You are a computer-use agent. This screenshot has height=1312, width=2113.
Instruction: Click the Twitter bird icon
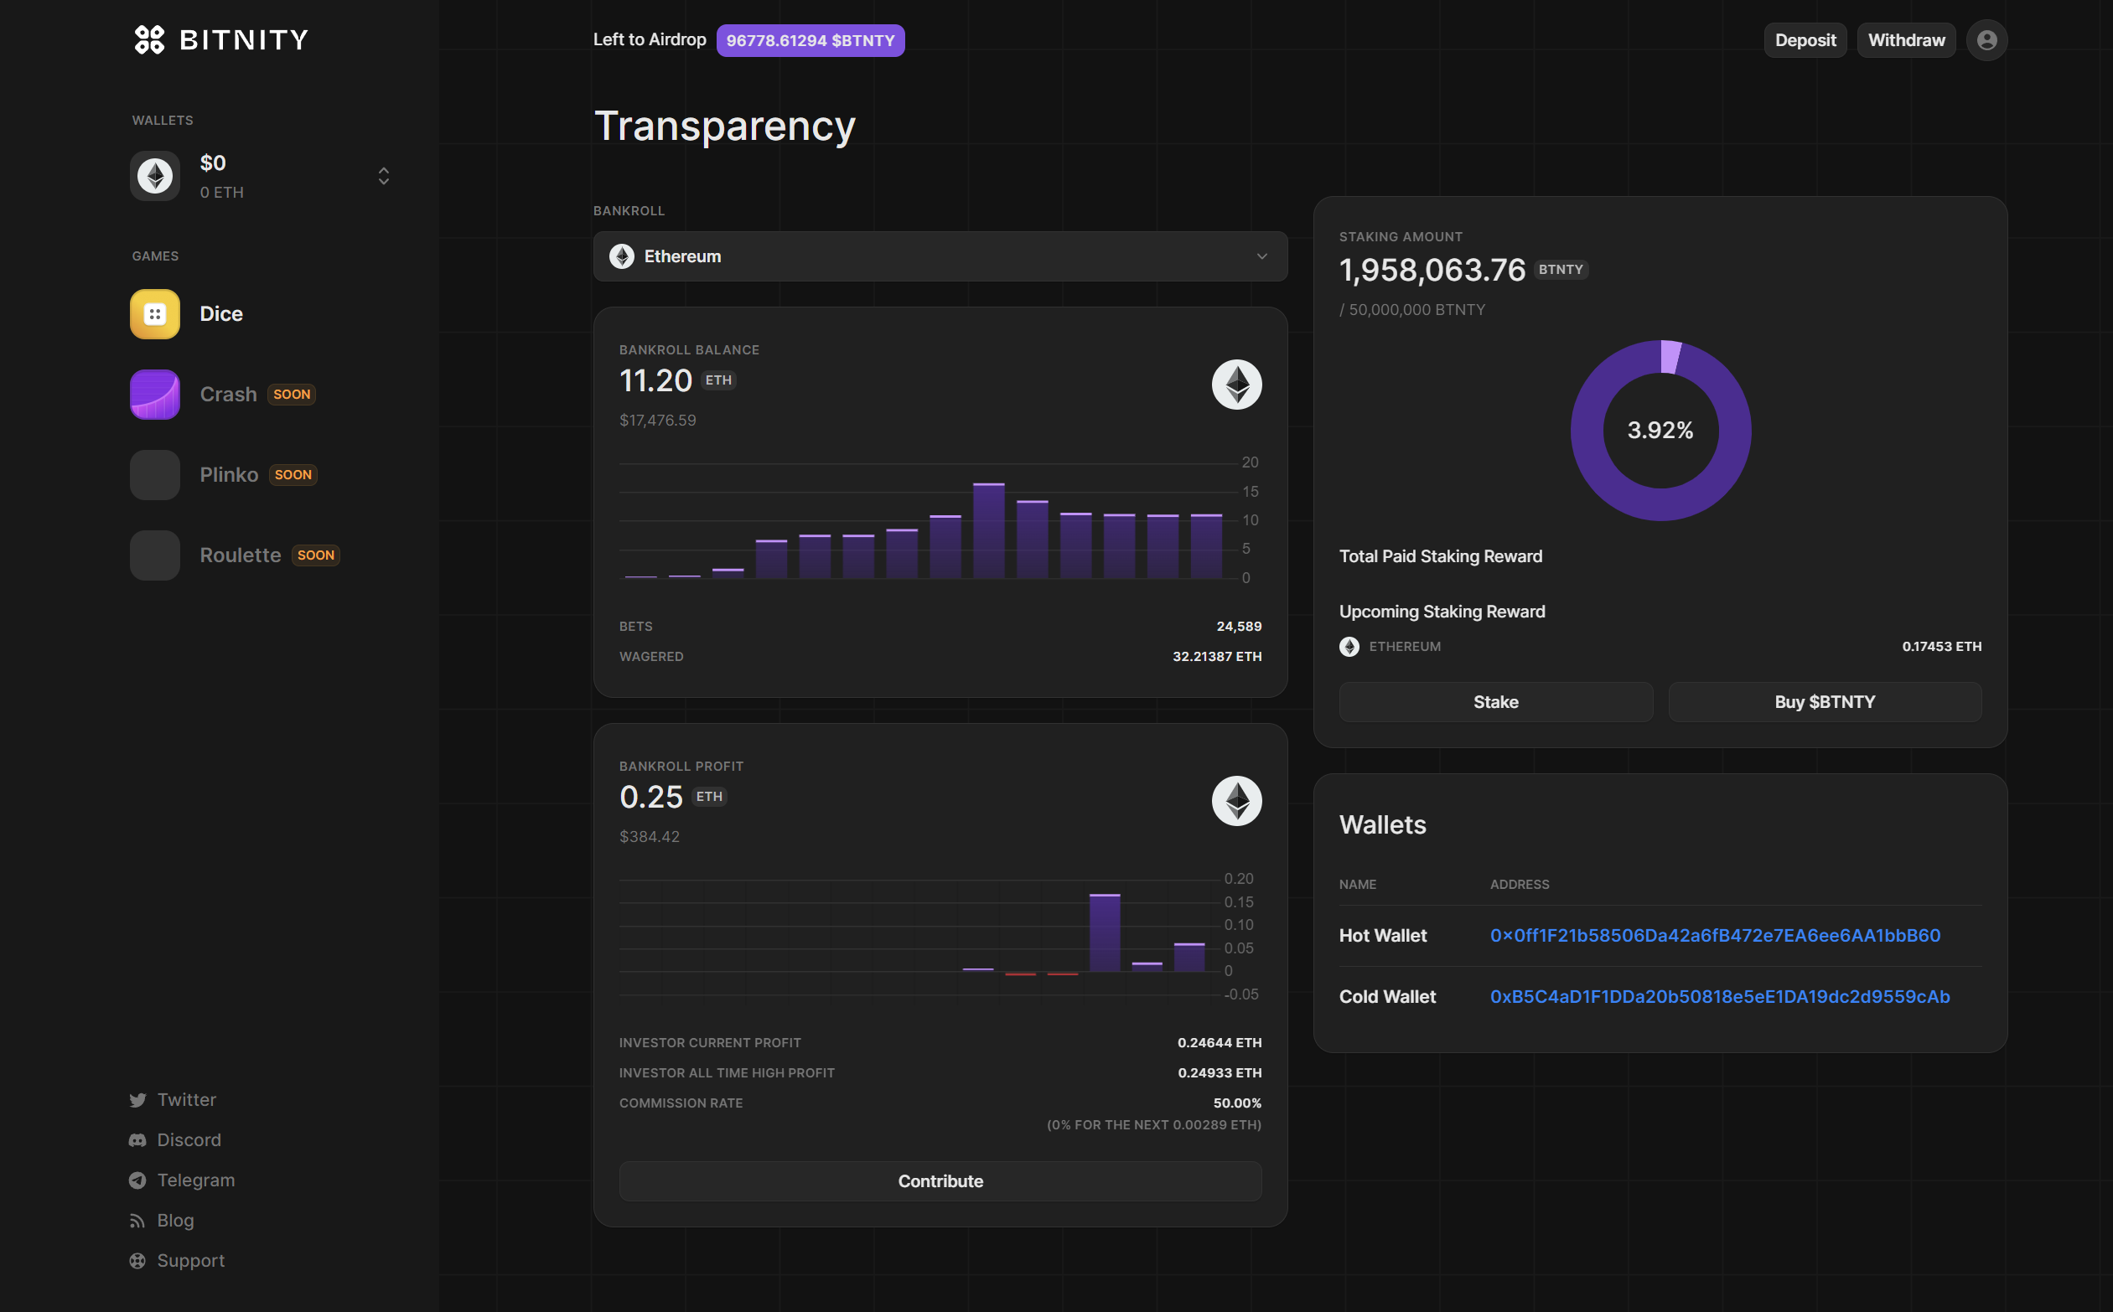tap(137, 1100)
